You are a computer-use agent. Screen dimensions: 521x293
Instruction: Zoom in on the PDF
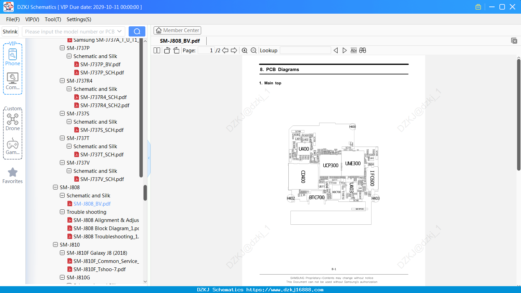click(245, 51)
